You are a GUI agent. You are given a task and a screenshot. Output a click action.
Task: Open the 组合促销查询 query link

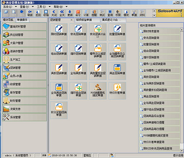[x=159, y=51]
